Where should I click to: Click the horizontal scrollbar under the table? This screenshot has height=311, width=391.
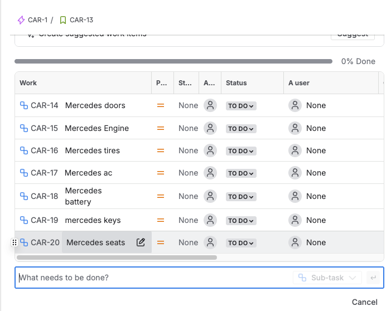[117, 257]
